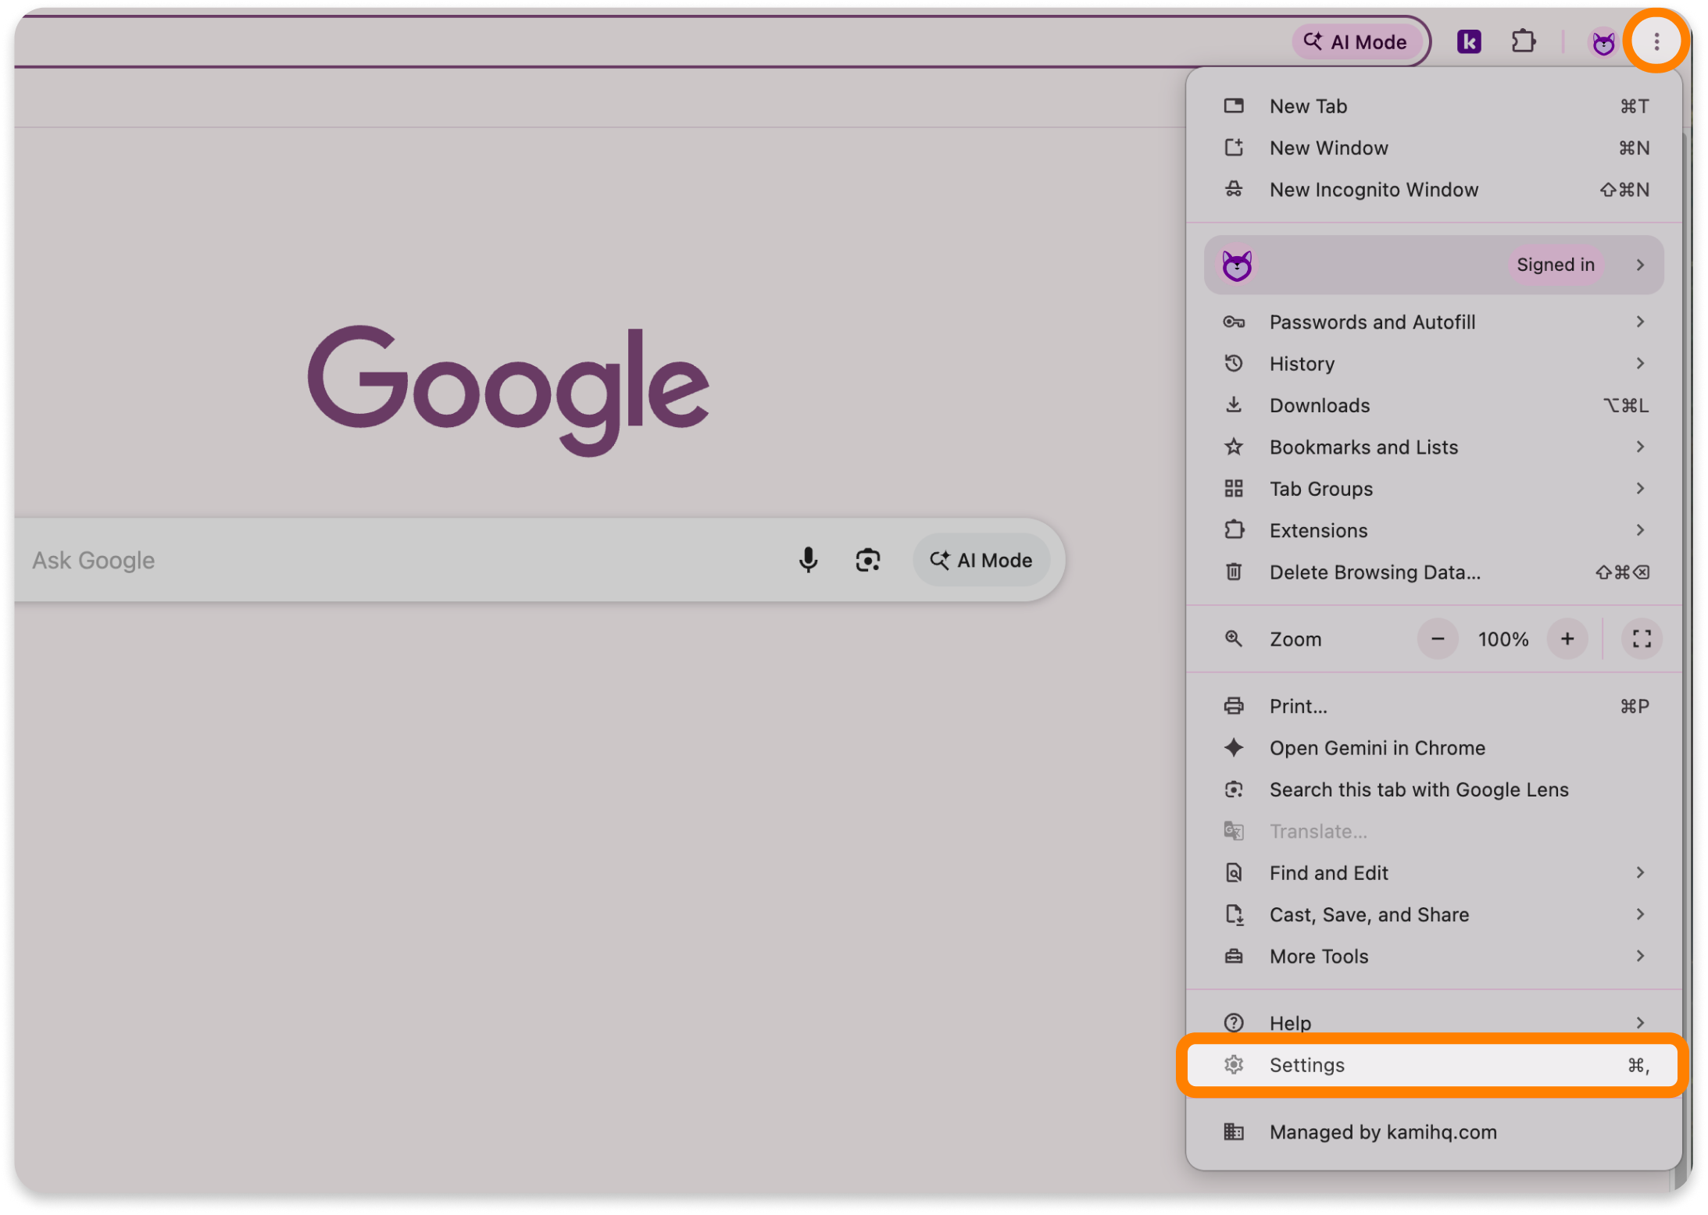Expand the Bookmarks and Lists chevron
This screenshot has height=1215, width=1708.
point(1640,447)
